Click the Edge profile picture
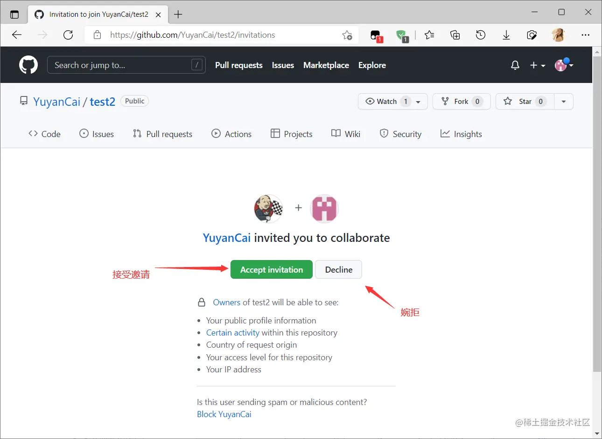 pyautogui.click(x=558, y=35)
